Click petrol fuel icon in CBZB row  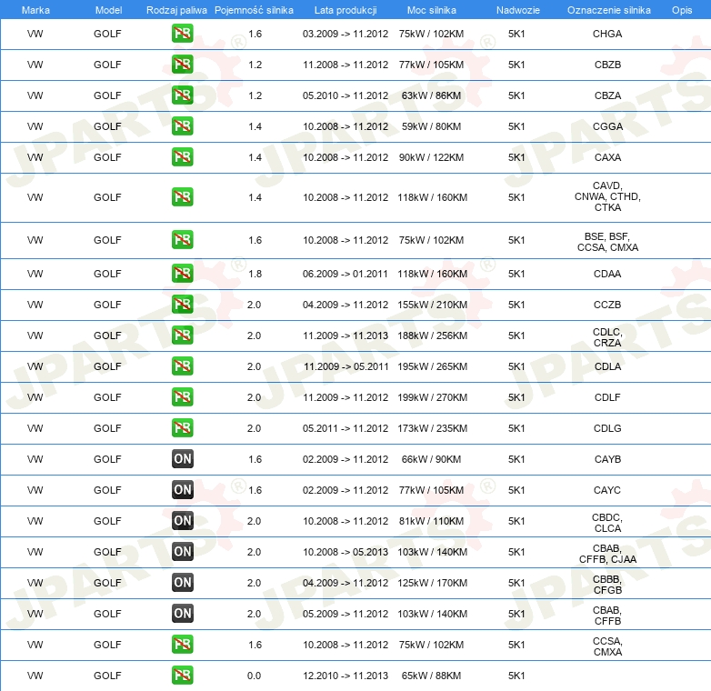click(x=182, y=65)
